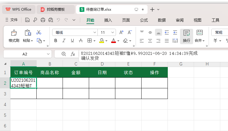Toggle the wrap text (换行) button
The image size is (228, 131).
(186, 36)
